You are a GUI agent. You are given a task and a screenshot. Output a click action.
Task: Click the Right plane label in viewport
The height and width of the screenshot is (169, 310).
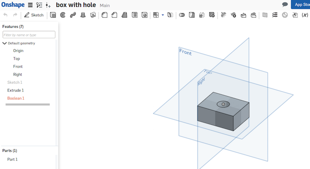coord(201,82)
